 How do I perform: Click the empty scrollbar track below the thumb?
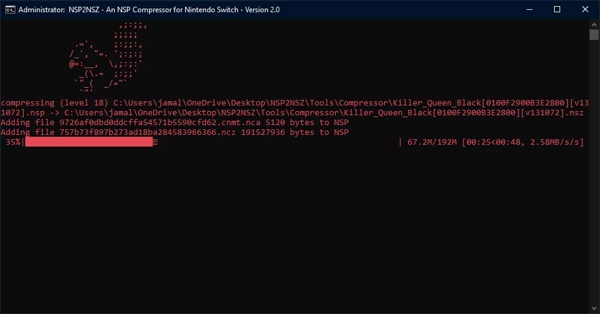point(594,184)
